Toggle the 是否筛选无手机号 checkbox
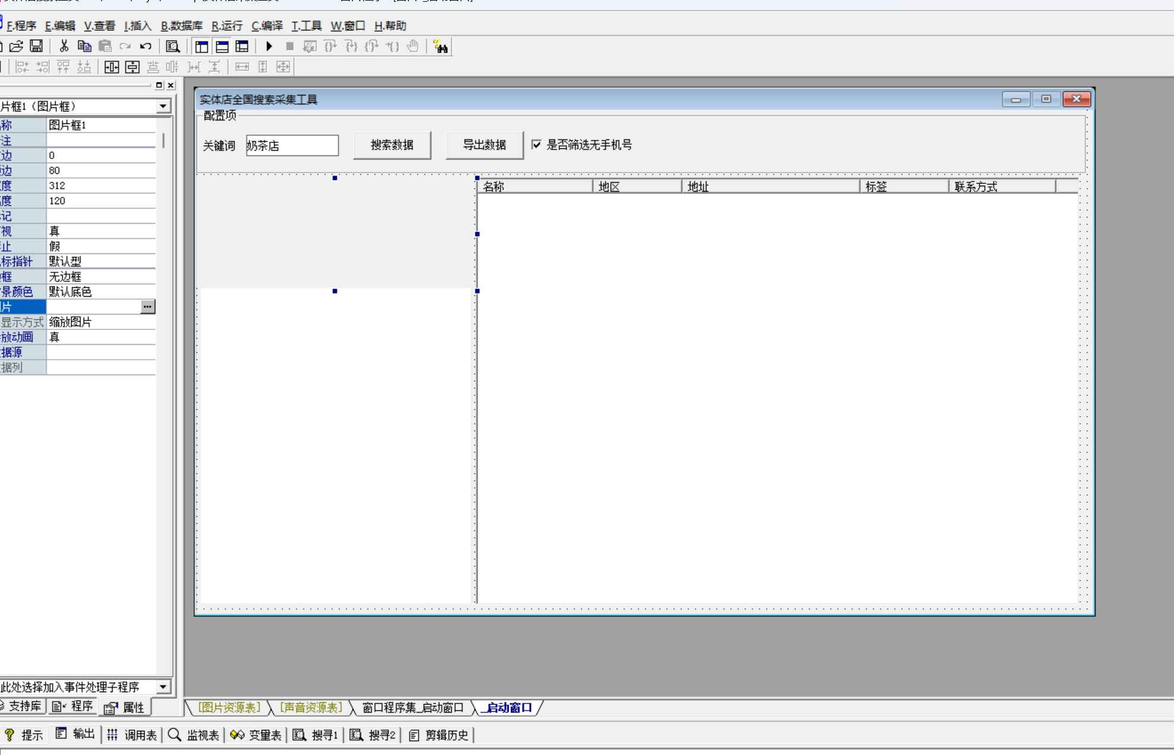The image size is (1174, 755). click(x=537, y=145)
